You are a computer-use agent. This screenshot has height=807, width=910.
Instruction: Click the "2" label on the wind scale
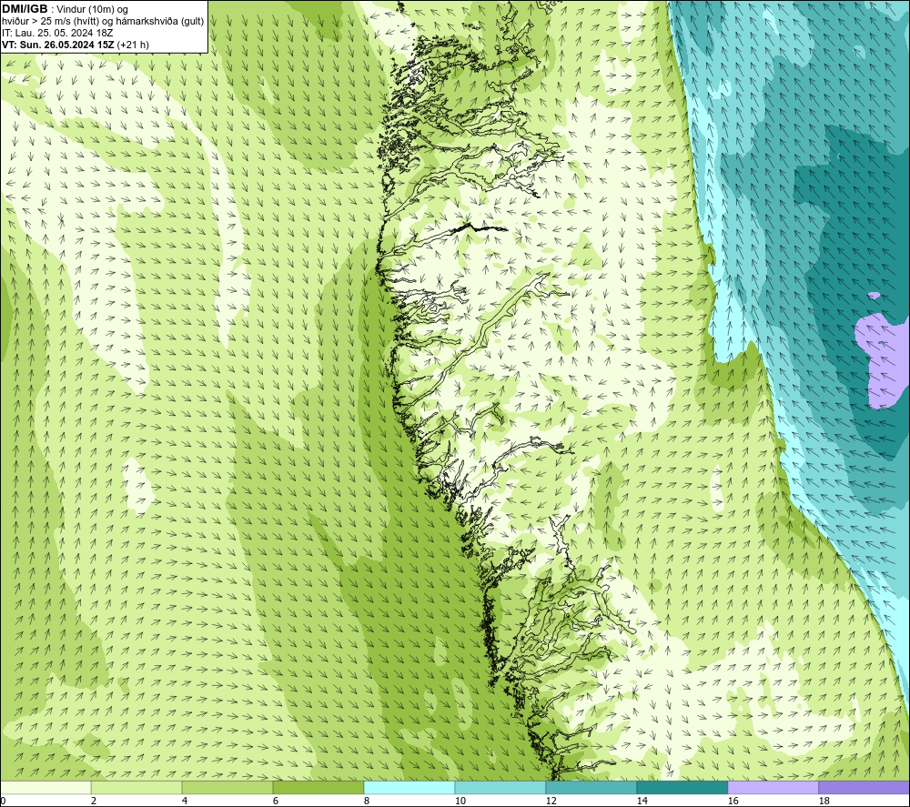tap(94, 801)
